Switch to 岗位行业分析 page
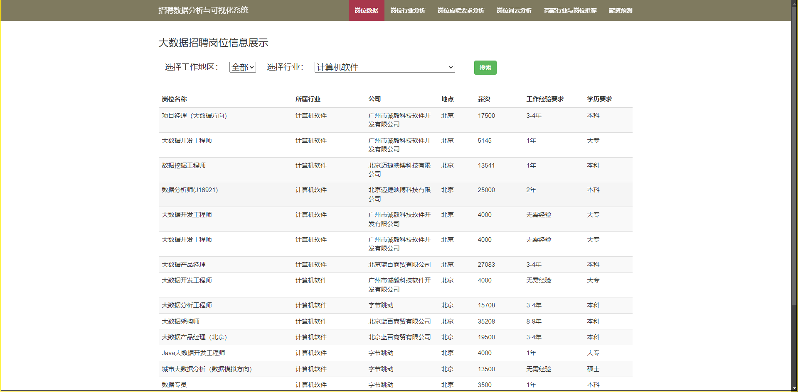This screenshot has height=392, width=798. click(407, 10)
